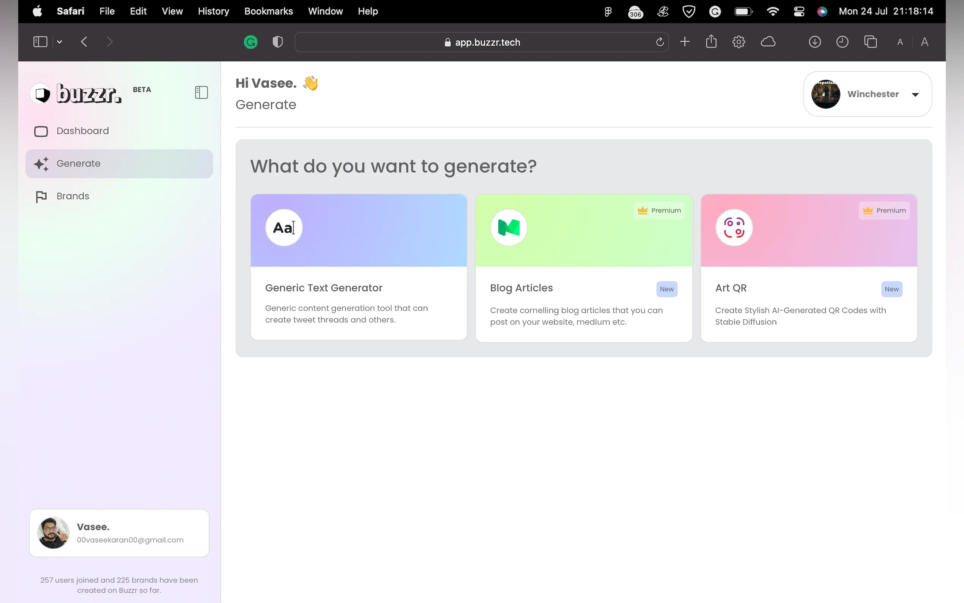Click the app.buzzr.tech address bar
This screenshot has height=603, width=964.
pos(481,42)
